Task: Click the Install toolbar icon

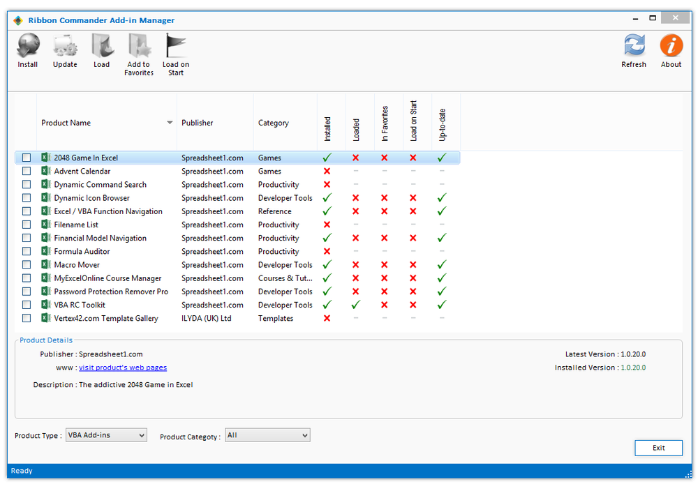Action: point(28,46)
